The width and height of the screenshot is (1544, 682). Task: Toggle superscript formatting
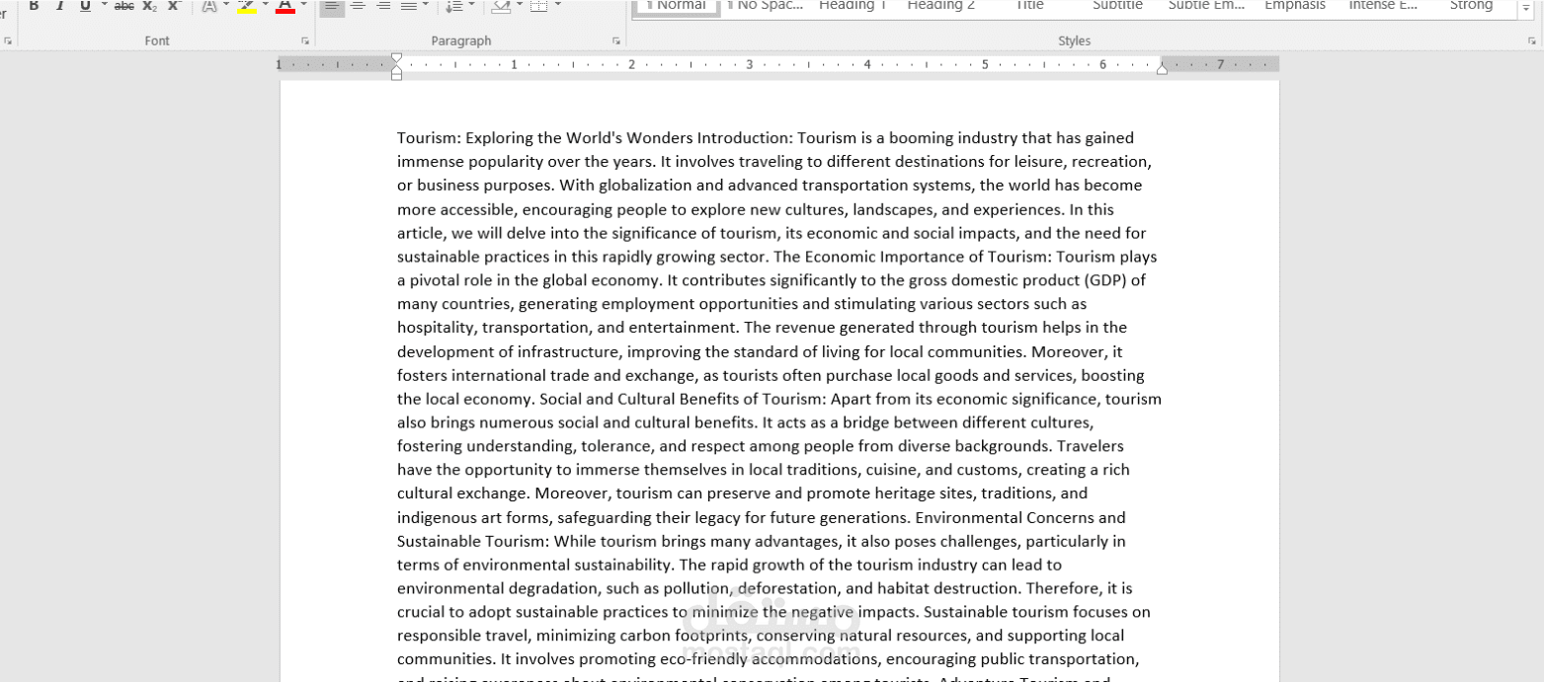click(174, 6)
